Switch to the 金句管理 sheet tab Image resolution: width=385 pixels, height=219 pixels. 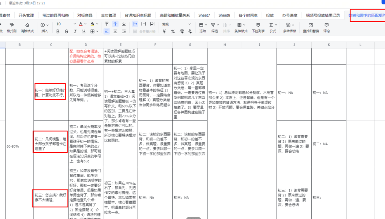pos(108,15)
